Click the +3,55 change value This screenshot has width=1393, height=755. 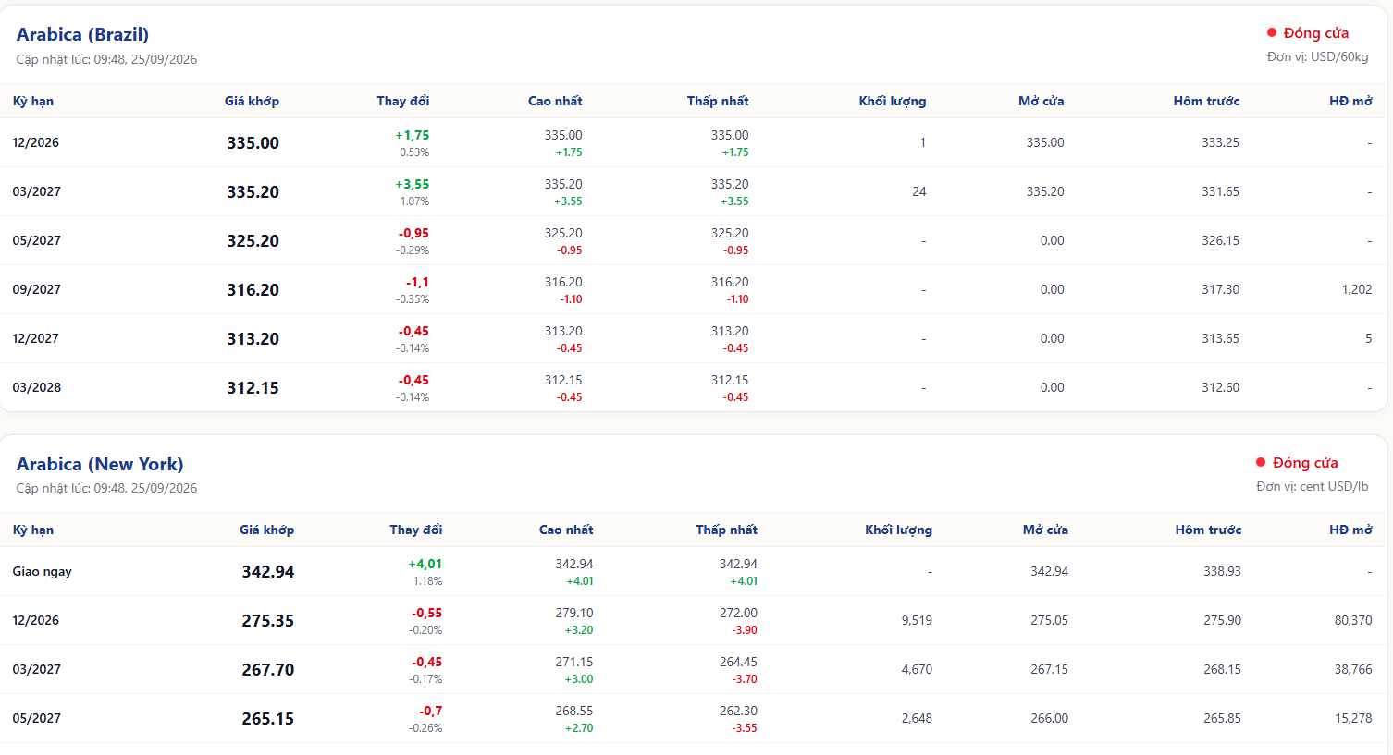click(x=413, y=184)
